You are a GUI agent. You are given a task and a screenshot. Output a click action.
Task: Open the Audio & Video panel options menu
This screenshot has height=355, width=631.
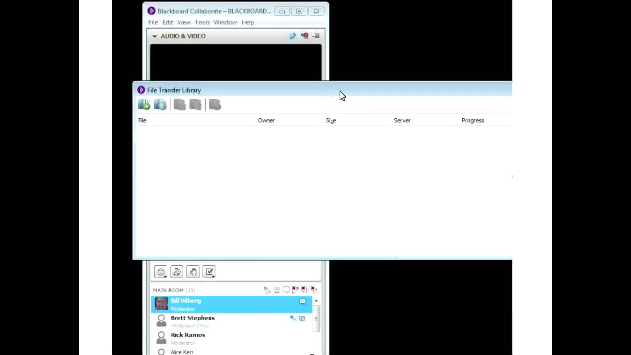click(316, 36)
